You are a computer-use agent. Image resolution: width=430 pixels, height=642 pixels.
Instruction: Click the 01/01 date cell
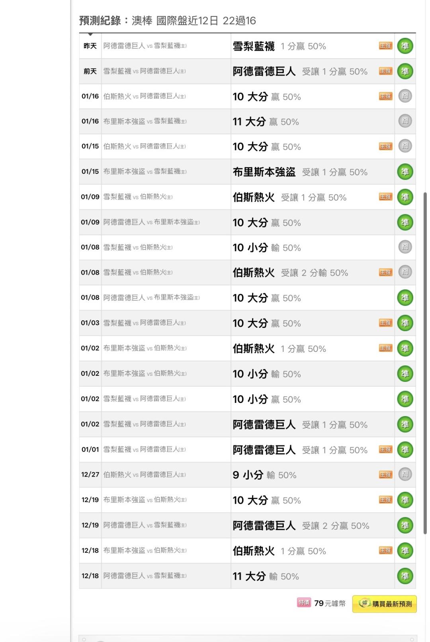coord(90,450)
